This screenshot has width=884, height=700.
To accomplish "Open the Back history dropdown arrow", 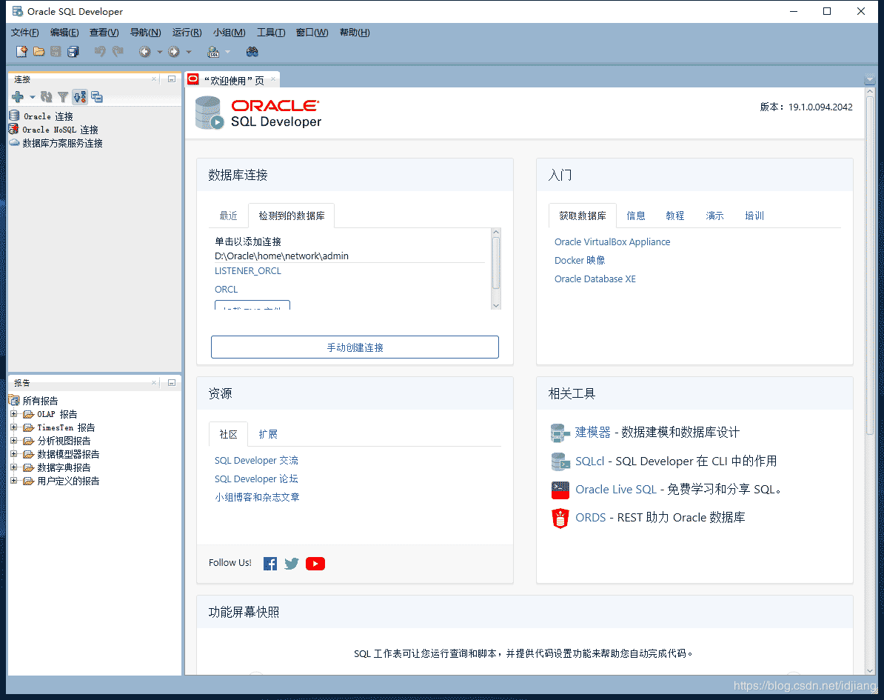I will tap(159, 53).
